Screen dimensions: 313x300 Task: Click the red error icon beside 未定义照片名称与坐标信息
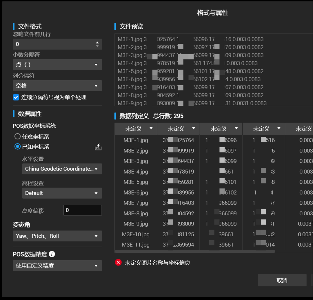click(x=118, y=262)
